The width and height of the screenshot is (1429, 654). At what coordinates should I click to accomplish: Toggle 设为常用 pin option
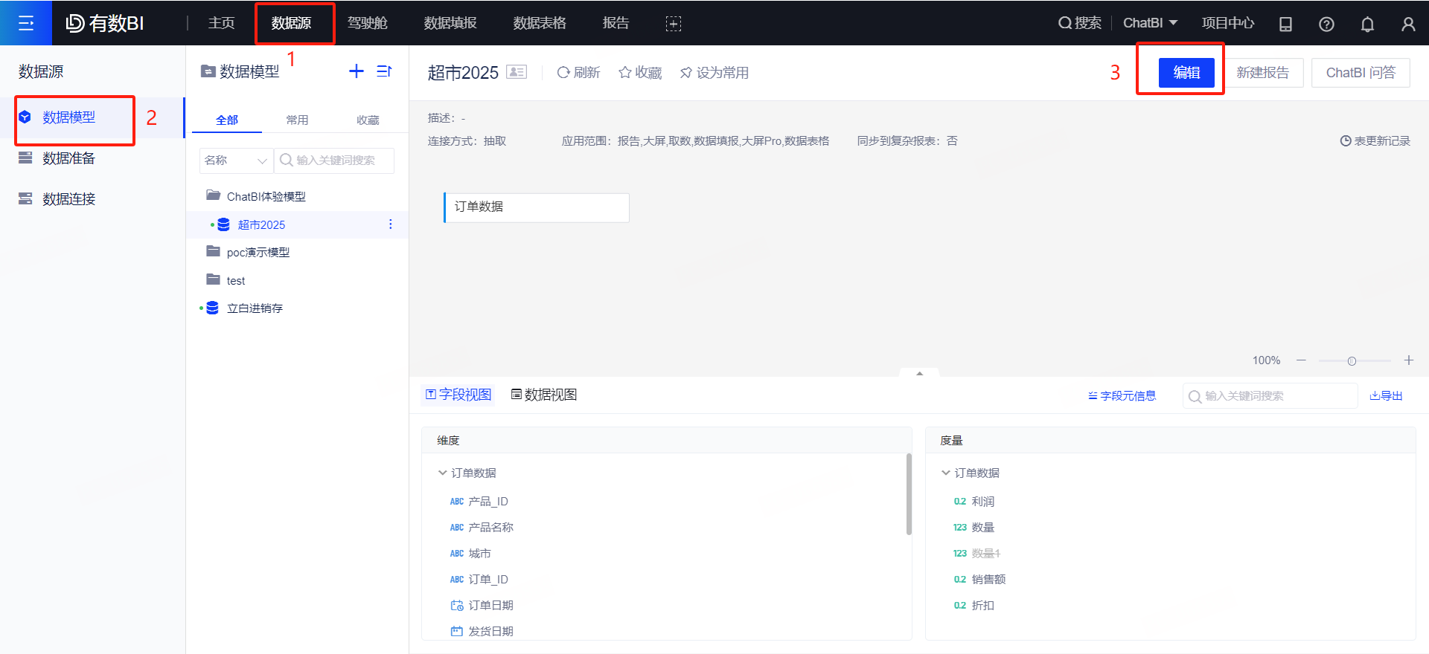(x=714, y=73)
